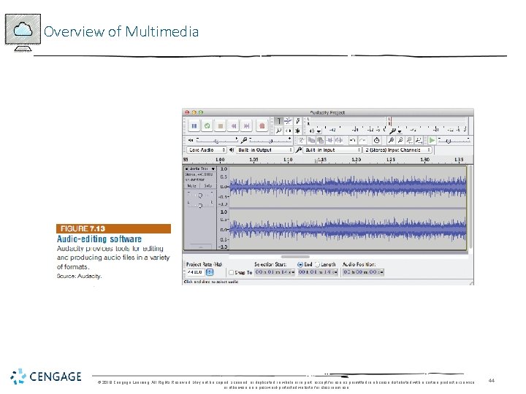Skip to start with rewind button
526x394 pixels.
point(234,126)
